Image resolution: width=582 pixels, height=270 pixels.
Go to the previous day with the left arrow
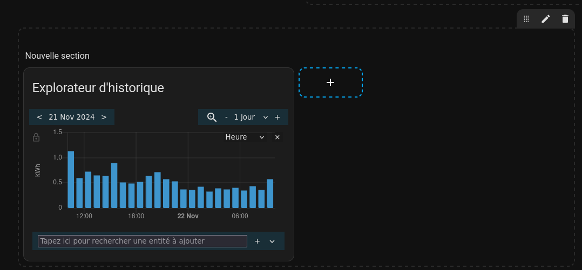(x=39, y=117)
